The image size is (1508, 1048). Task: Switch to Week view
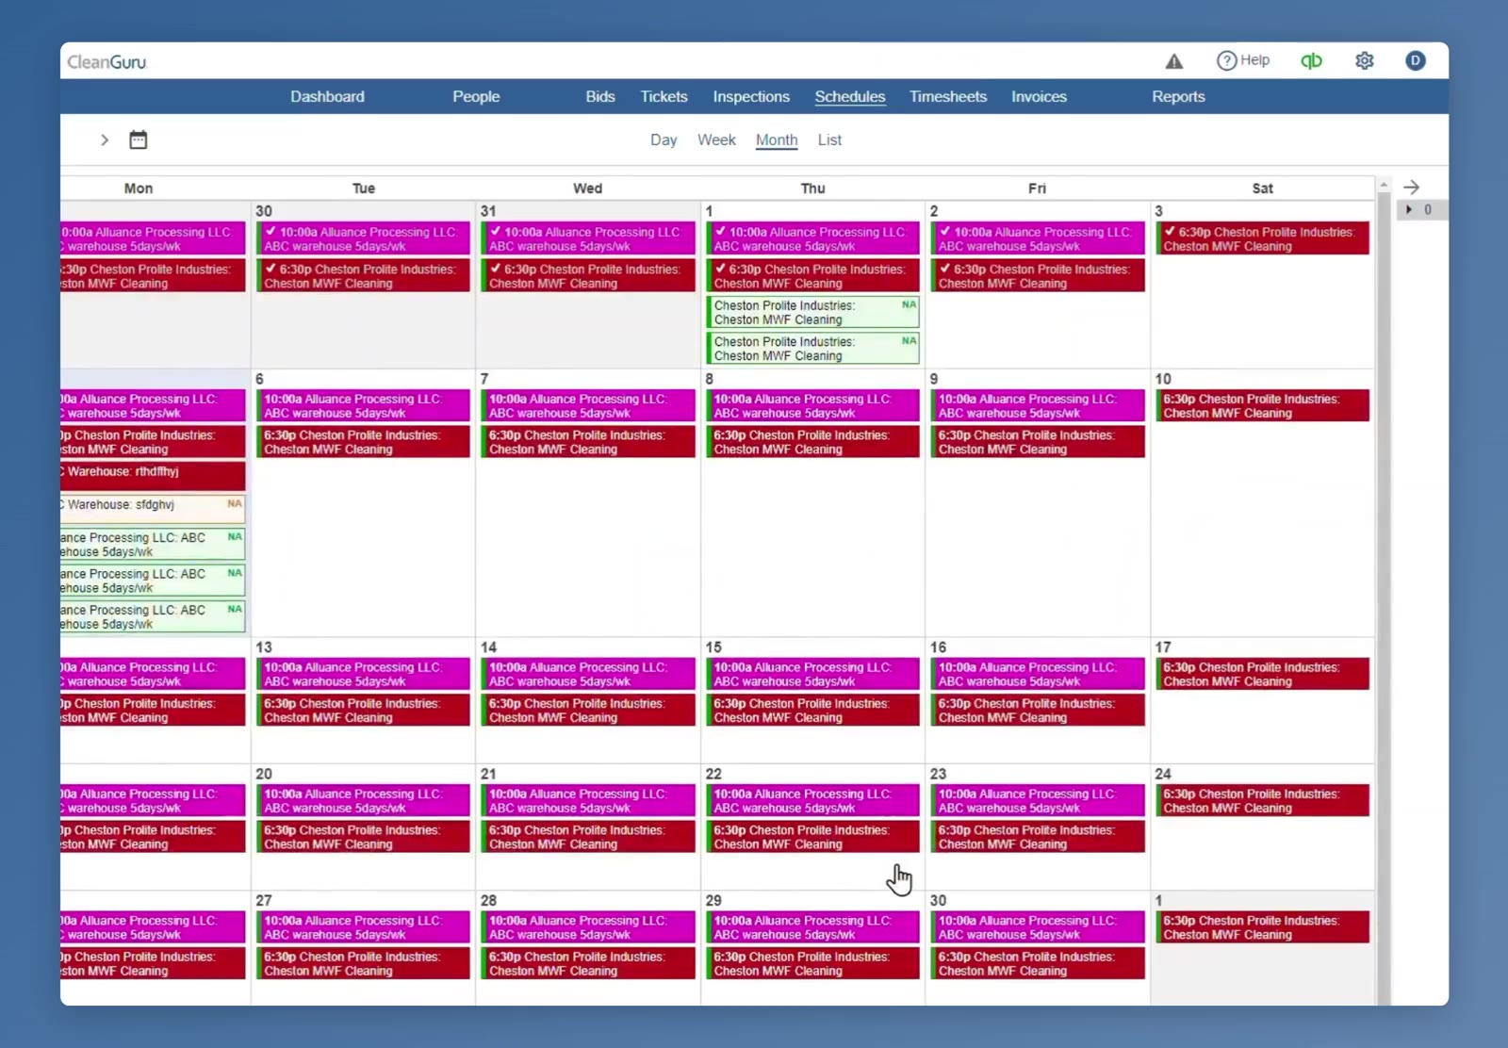tap(716, 139)
